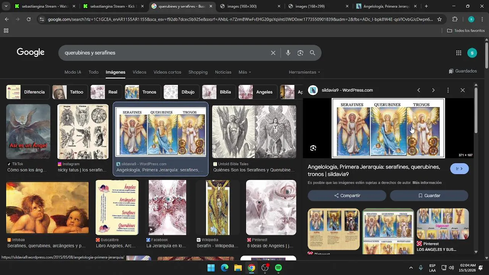Open Chrome extensions puzzle icon
Screen dimensions: 489x275
click(455, 19)
